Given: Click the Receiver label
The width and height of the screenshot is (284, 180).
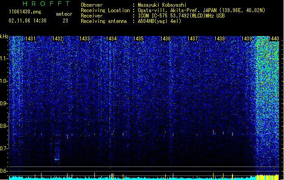Looking at the screenshot, I should 92,16.
